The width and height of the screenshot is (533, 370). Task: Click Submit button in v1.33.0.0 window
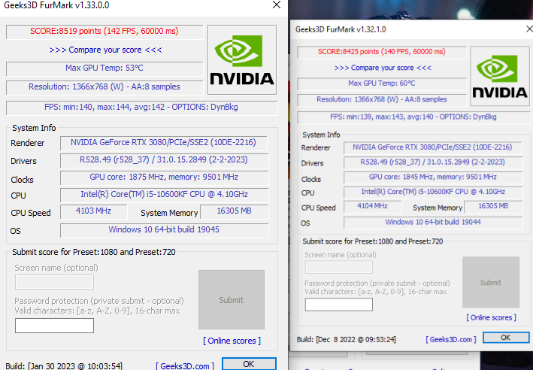[232, 299]
